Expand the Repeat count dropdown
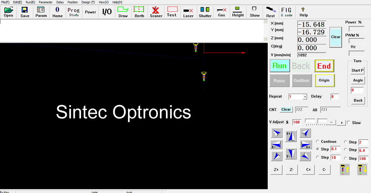The width and height of the screenshot is (371, 193). click(305, 97)
